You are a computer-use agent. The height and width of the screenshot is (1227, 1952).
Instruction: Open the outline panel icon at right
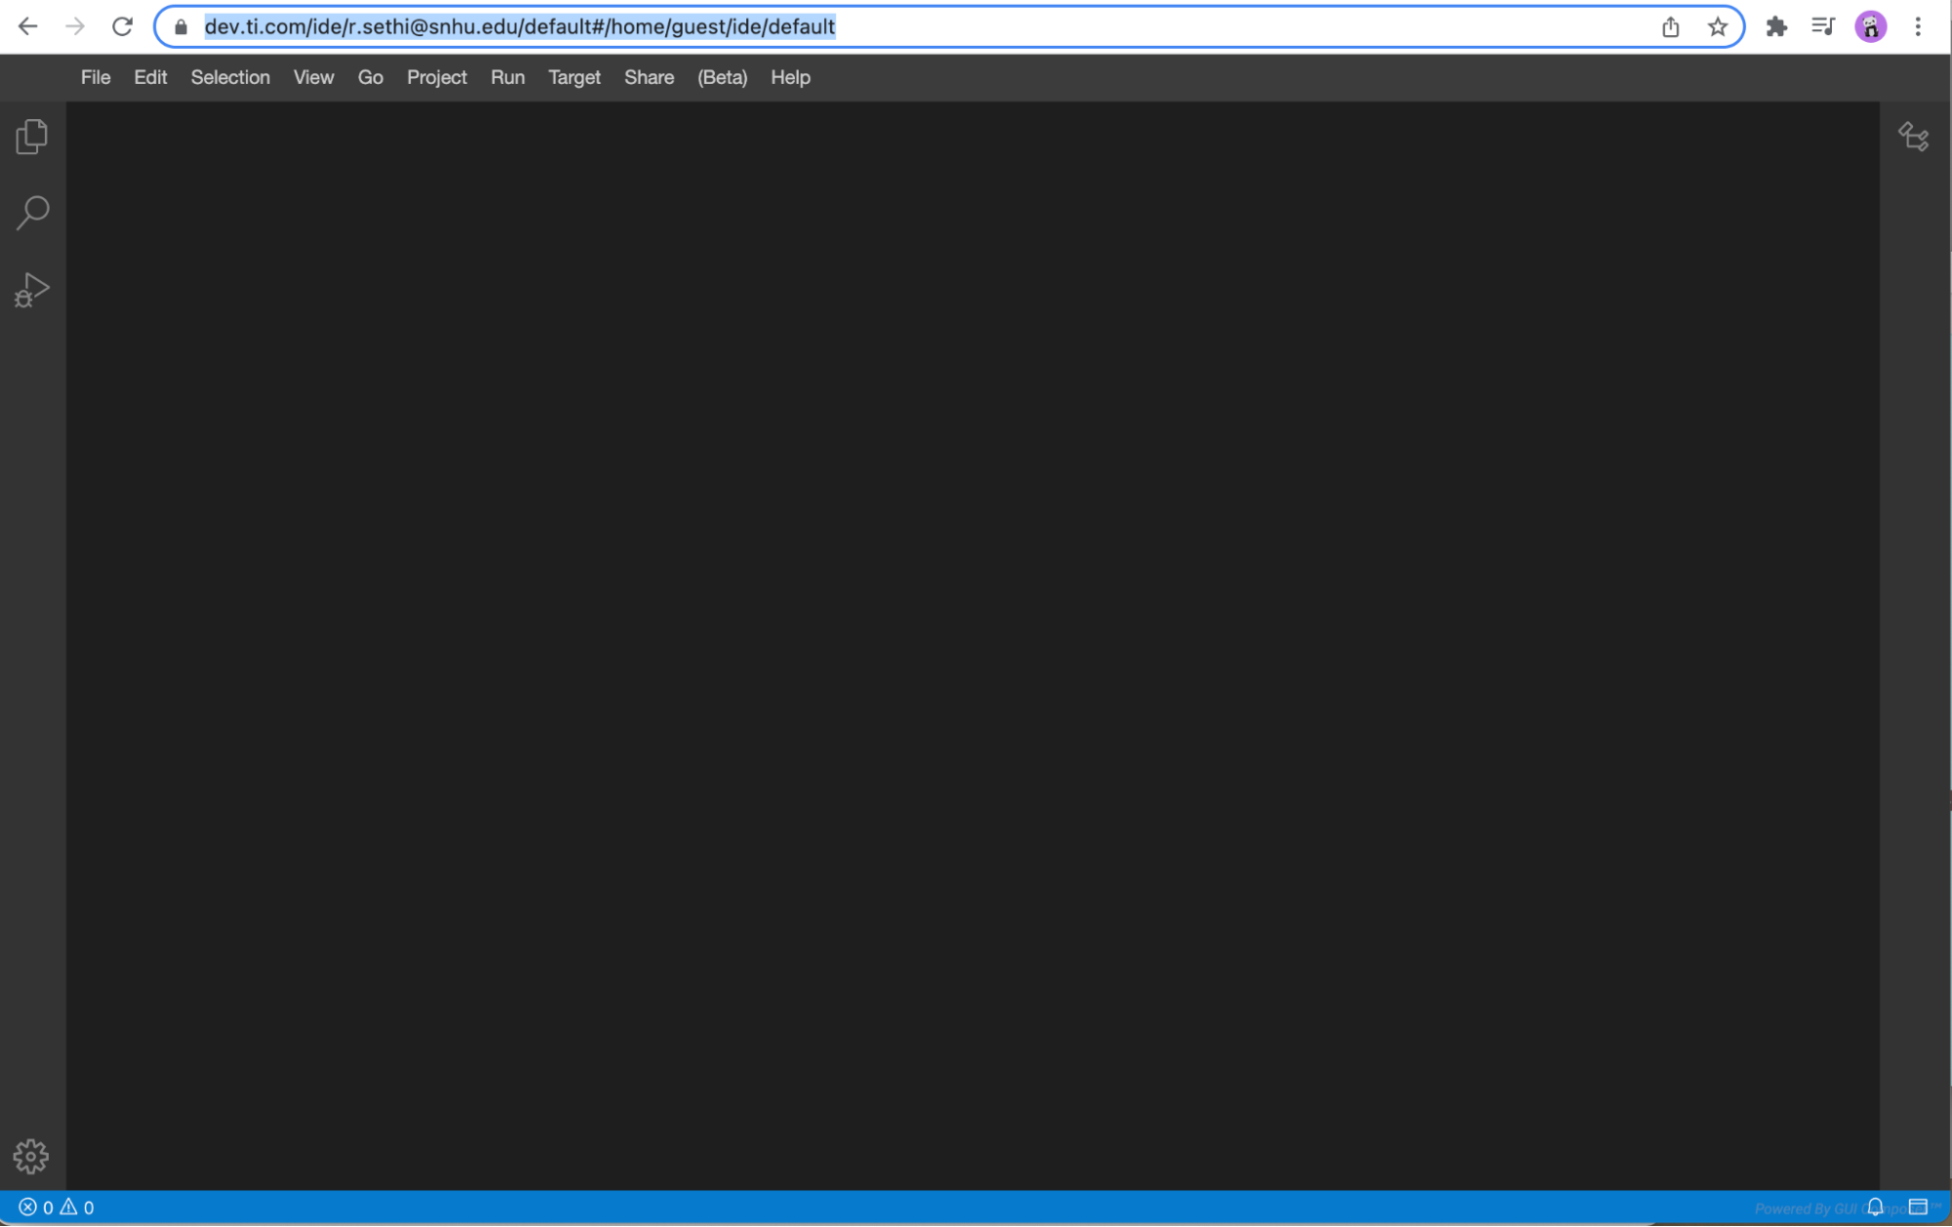click(x=1913, y=137)
